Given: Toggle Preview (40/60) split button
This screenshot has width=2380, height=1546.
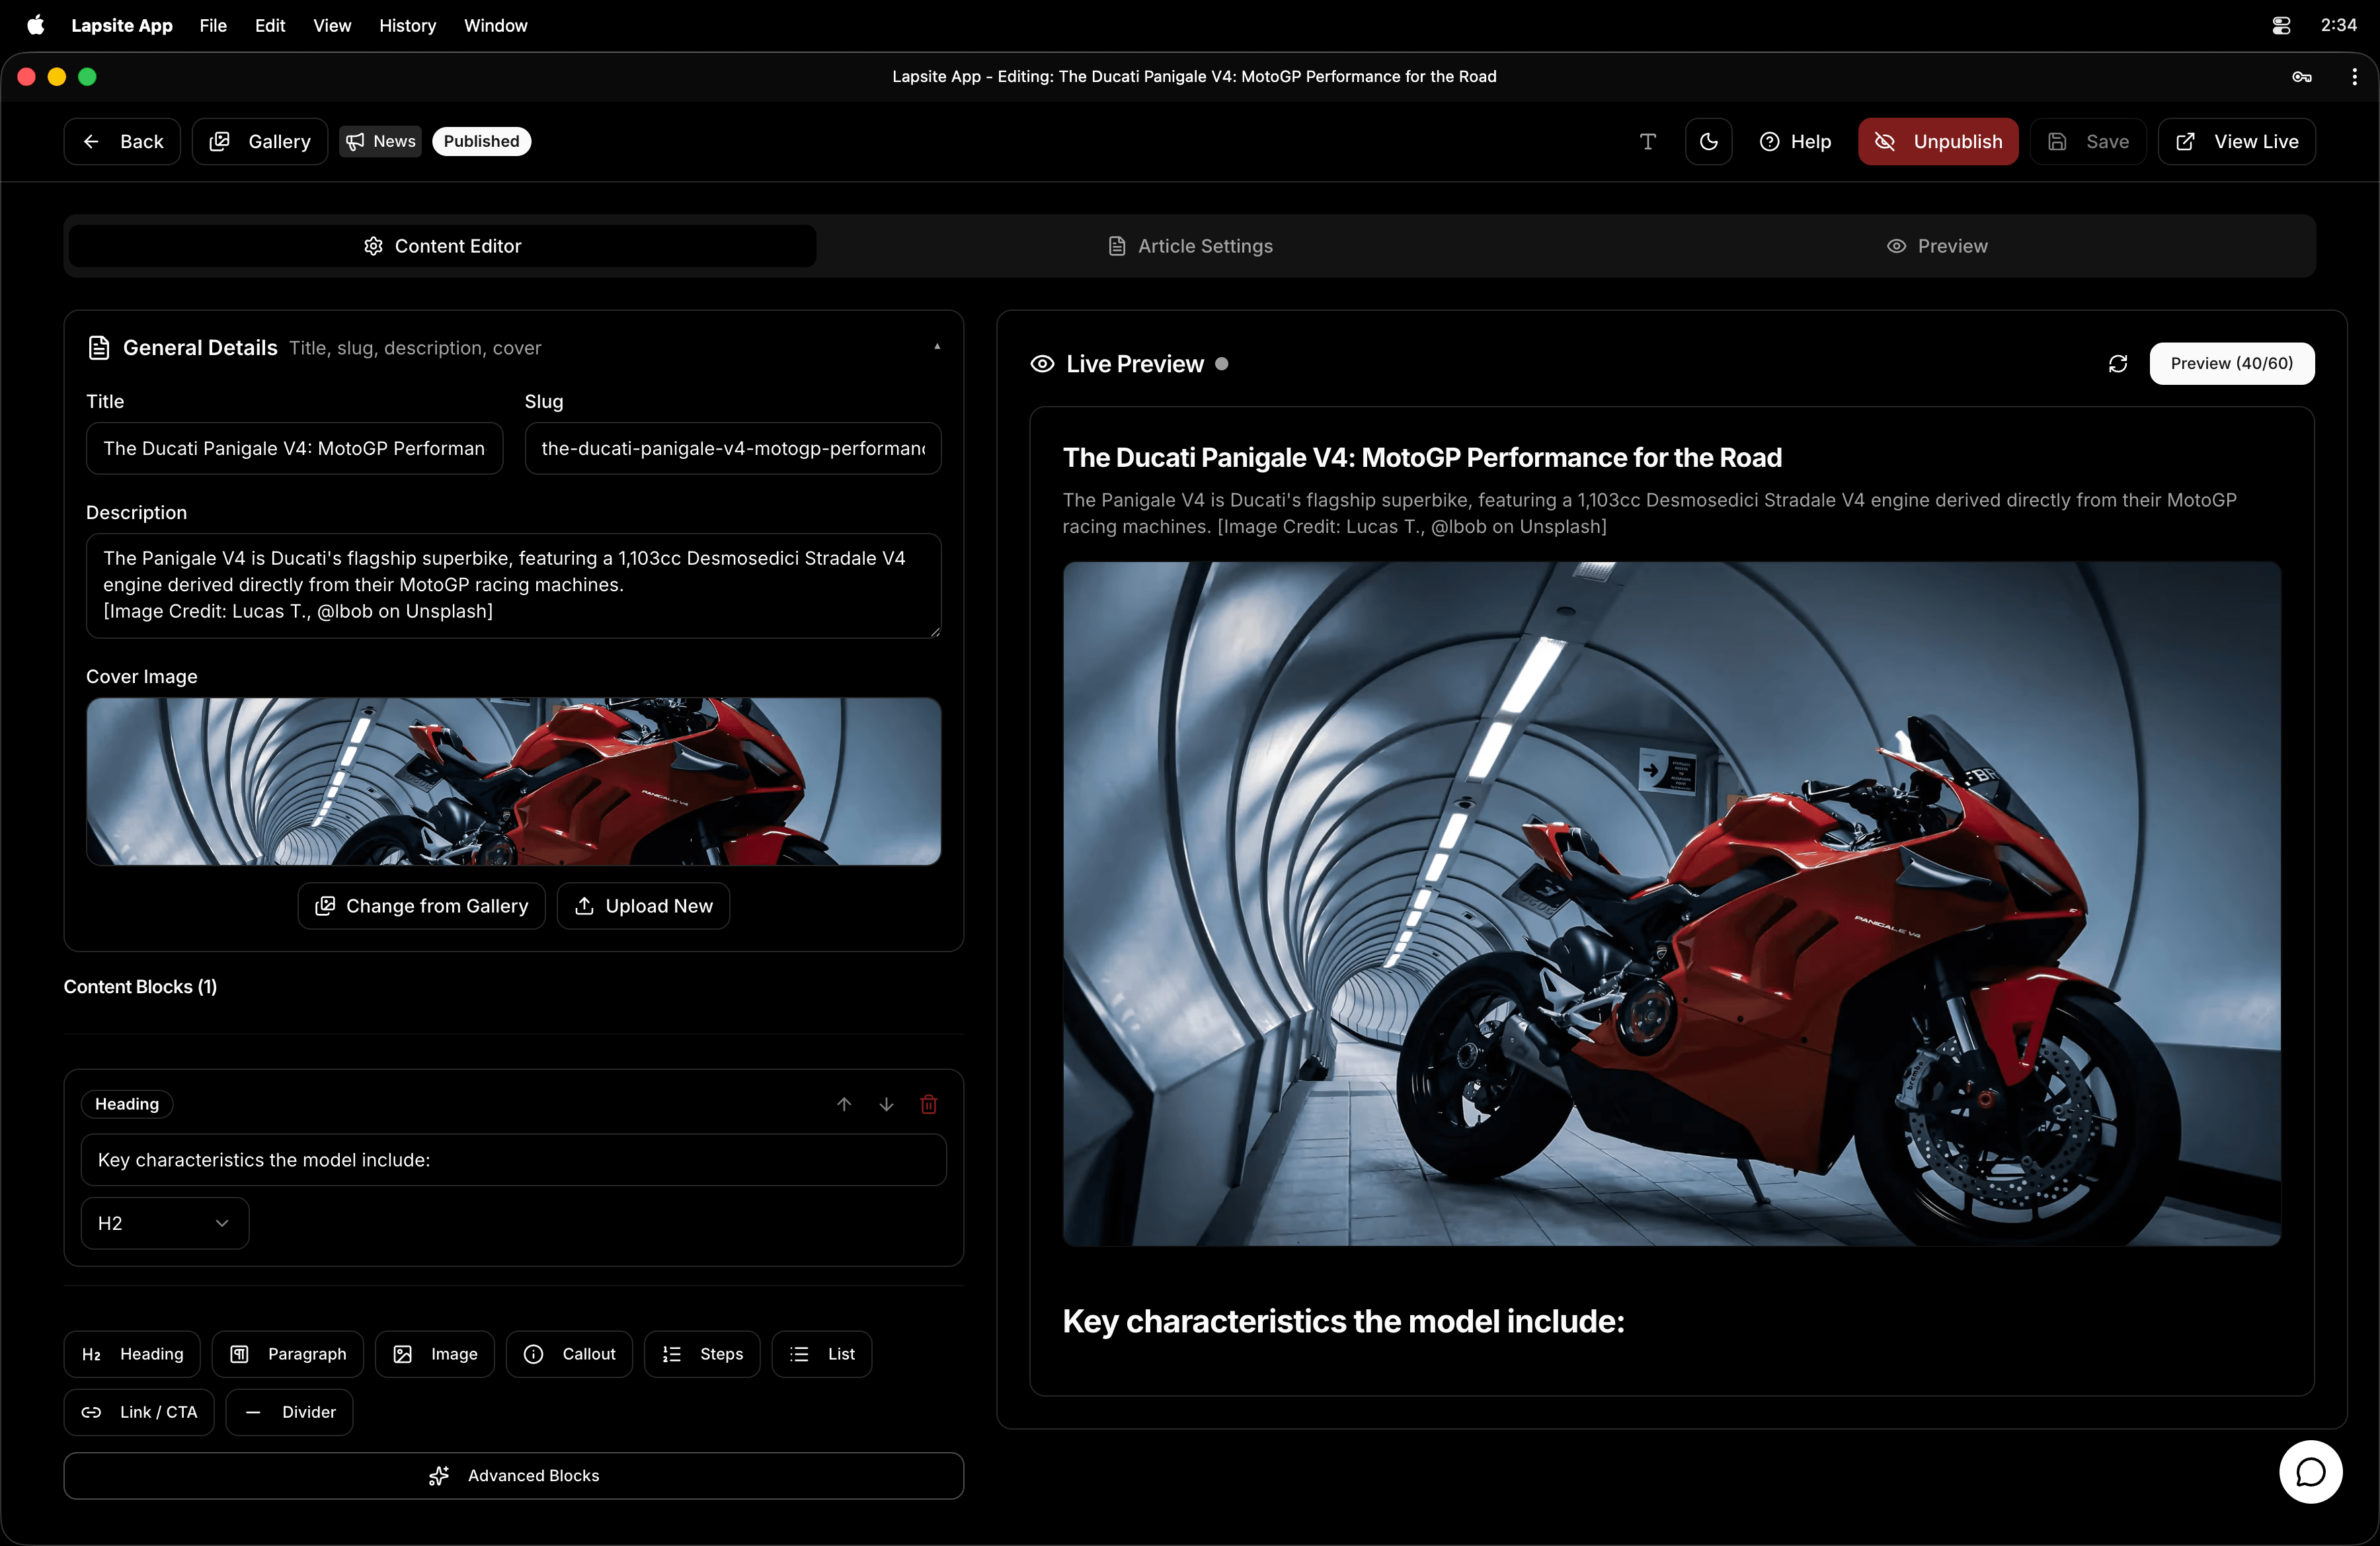Looking at the screenshot, I should (x=2231, y=364).
